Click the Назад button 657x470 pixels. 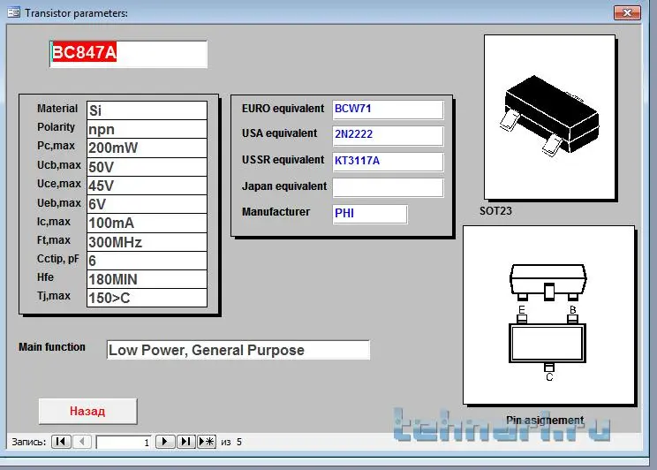(87, 411)
